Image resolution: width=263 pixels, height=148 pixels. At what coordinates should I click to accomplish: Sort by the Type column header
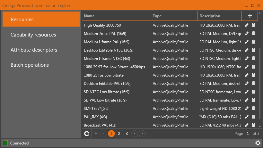point(174,16)
